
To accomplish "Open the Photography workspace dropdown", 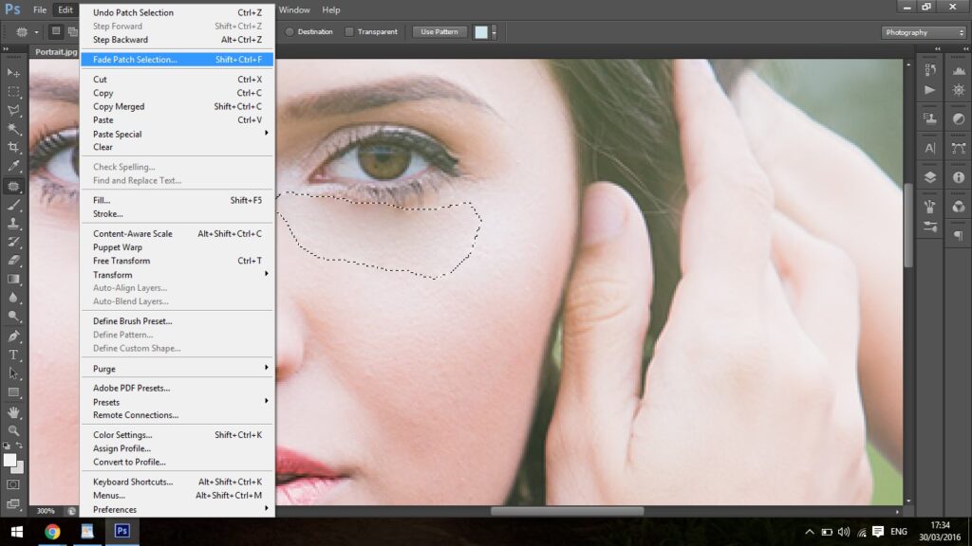I will (924, 32).
